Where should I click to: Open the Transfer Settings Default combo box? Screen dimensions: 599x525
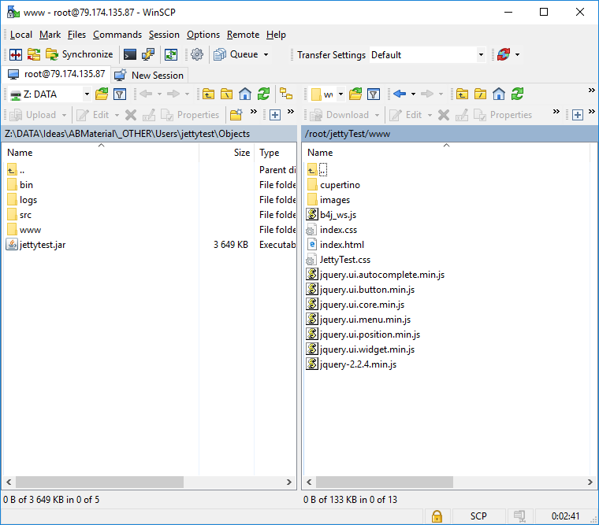[427, 55]
